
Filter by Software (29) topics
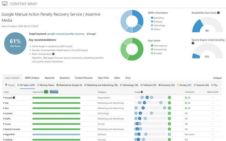[x=148, y=85]
